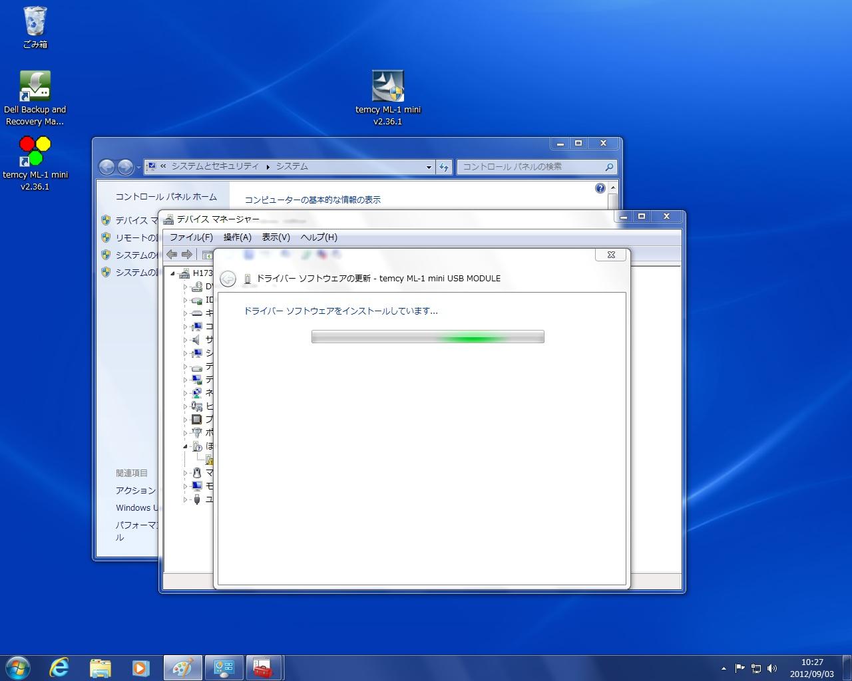The image size is (852, 681).
Task: Open the Start menu orb
Action: tap(18, 668)
